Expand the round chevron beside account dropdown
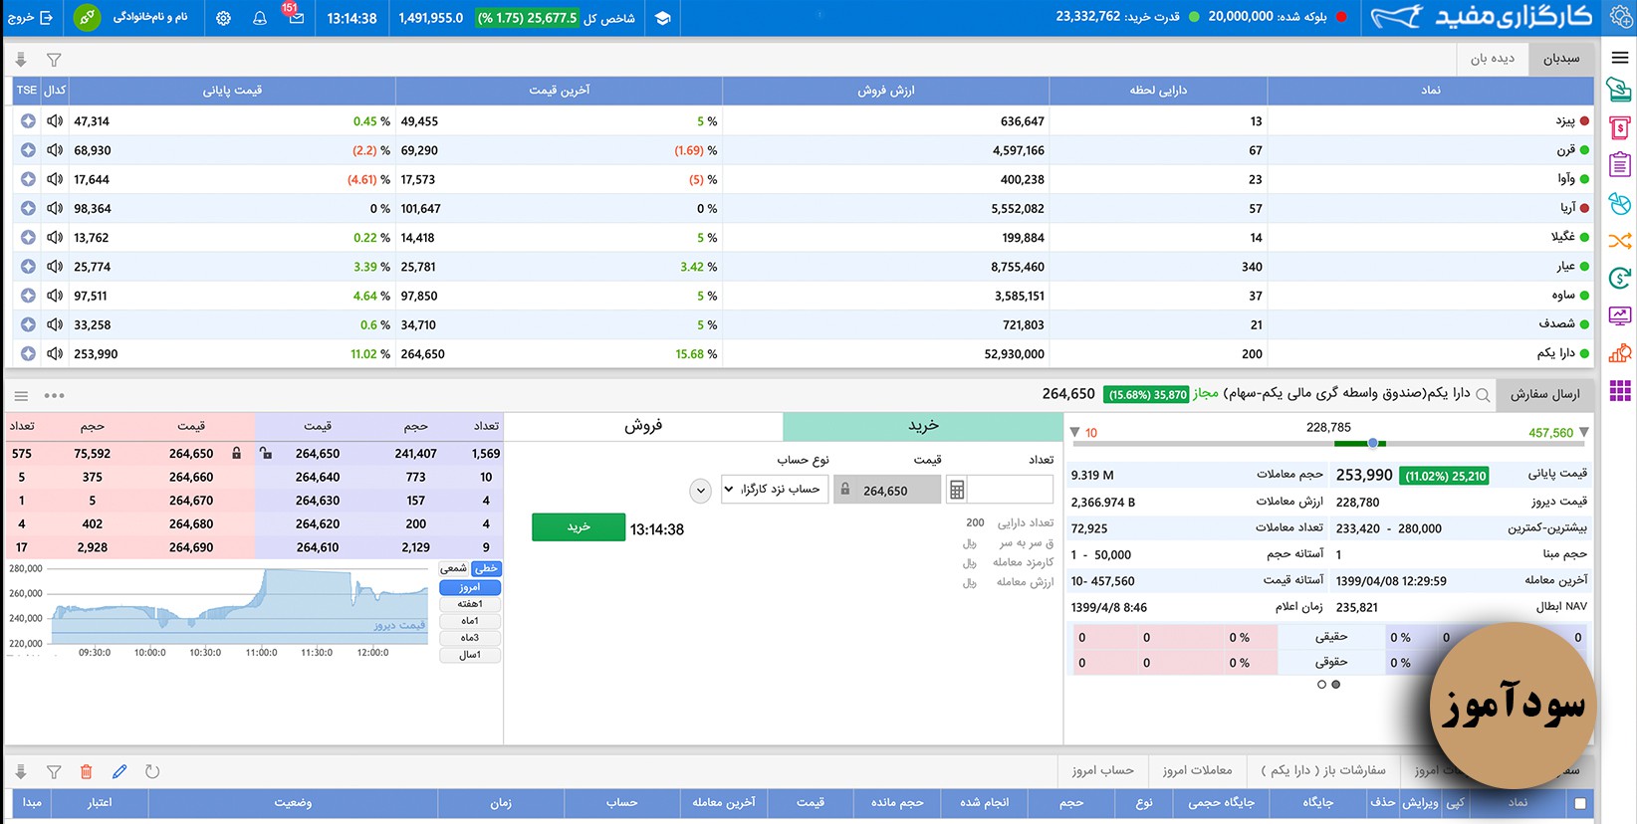 tap(701, 490)
